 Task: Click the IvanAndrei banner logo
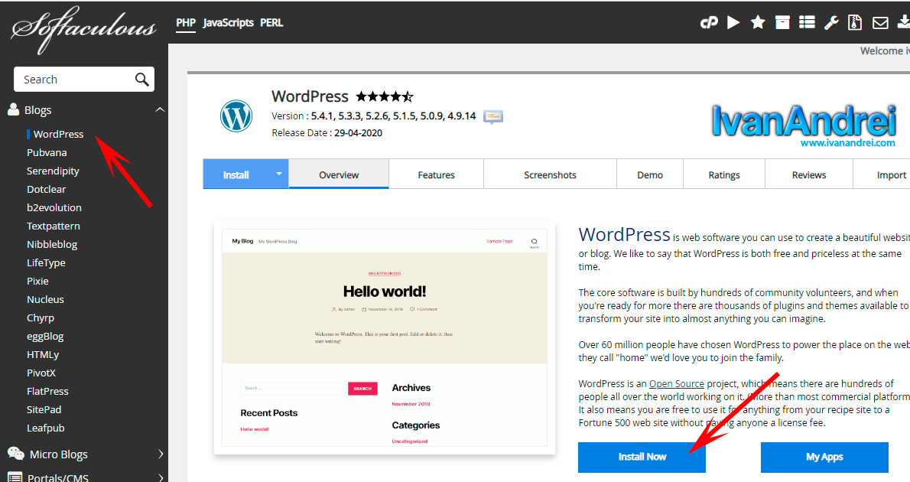click(x=804, y=121)
